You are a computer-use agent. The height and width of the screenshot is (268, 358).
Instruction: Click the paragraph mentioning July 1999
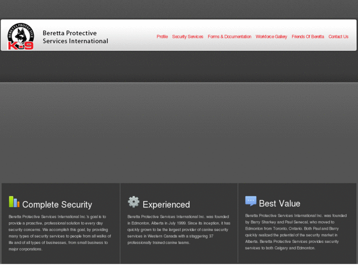coord(179,230)
